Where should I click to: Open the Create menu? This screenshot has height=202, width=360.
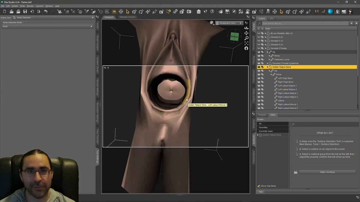coord(15,6)
